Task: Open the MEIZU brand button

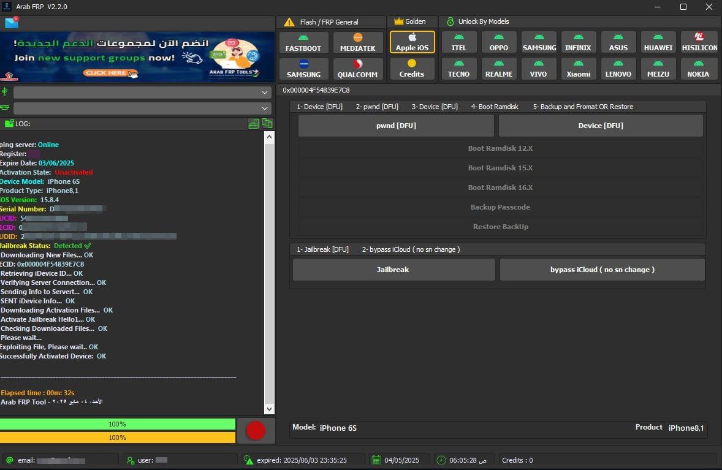Action: point(658,69)
